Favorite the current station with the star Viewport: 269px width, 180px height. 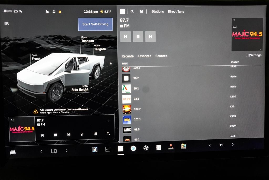(82, 134)
